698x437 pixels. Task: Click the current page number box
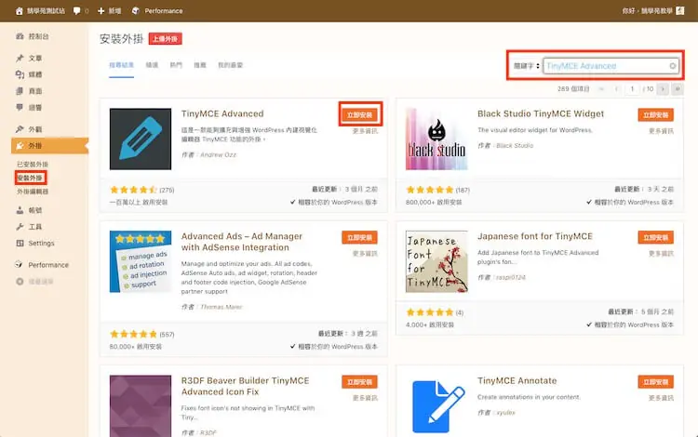click(632, 89)
